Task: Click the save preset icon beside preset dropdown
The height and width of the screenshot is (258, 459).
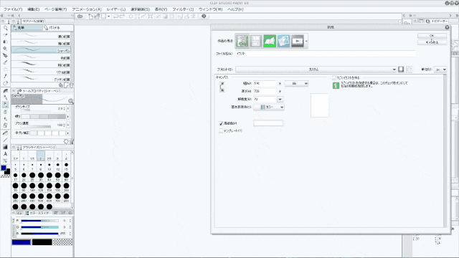Action: [x=401, y=70]
